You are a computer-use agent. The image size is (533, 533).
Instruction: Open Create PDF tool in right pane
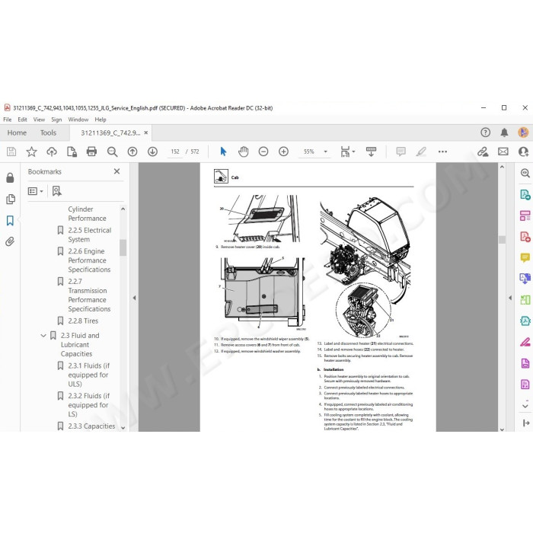click(x=525, y=237)
